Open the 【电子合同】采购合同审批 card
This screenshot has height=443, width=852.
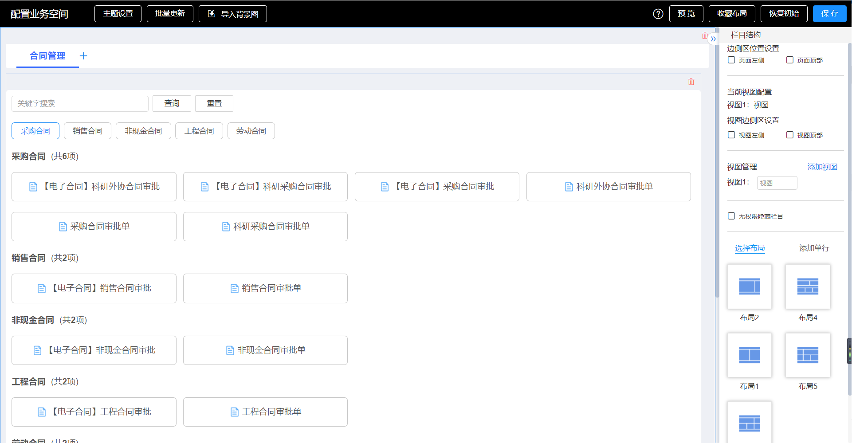(437, 187)
